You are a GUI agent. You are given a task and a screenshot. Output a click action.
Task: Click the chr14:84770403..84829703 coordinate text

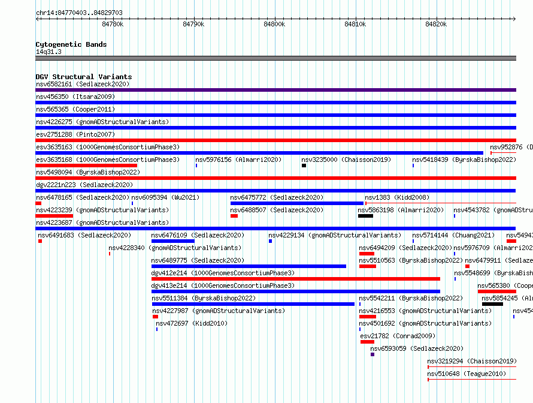(x=79, y=13)
